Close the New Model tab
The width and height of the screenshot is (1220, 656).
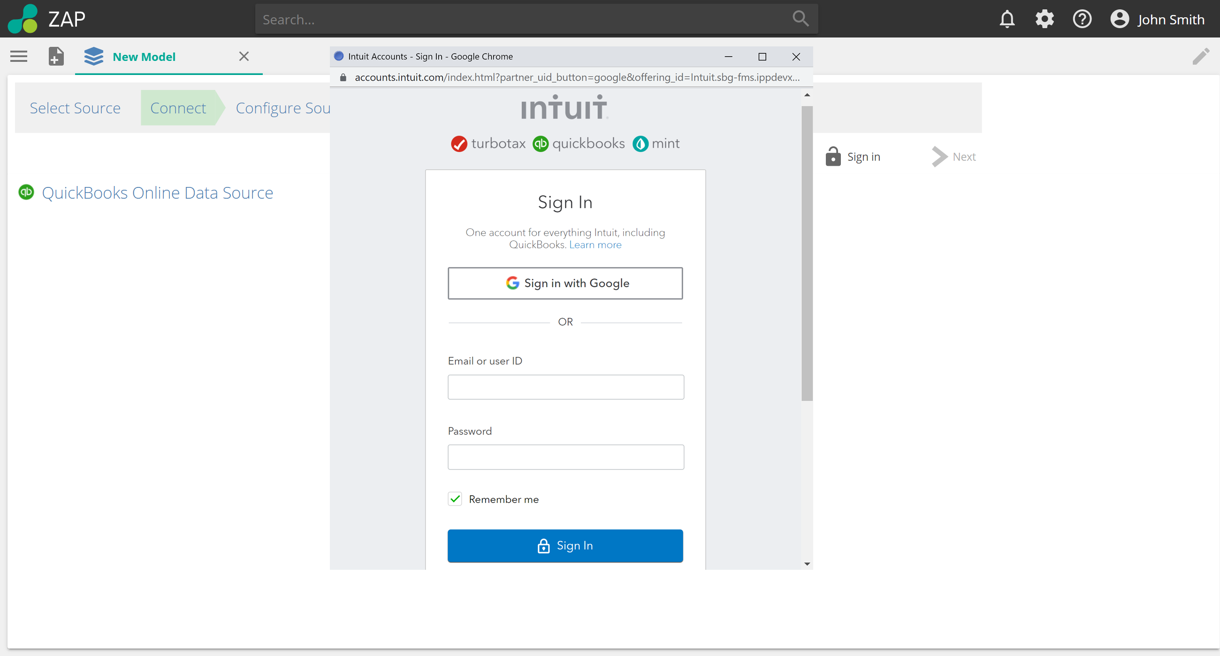click(x=244, y=56)
